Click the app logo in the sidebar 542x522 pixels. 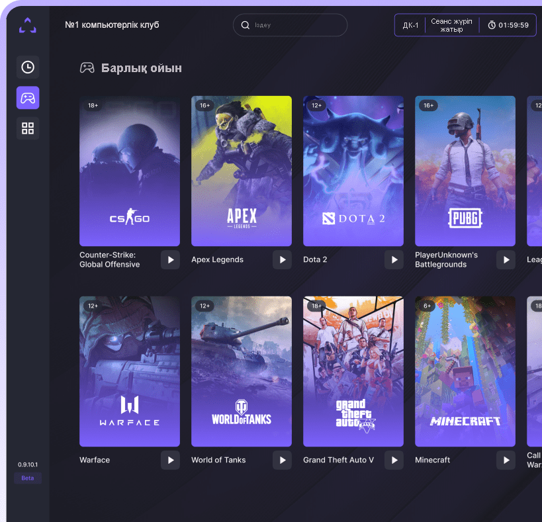pyautogui.click(x=28, y=25)
